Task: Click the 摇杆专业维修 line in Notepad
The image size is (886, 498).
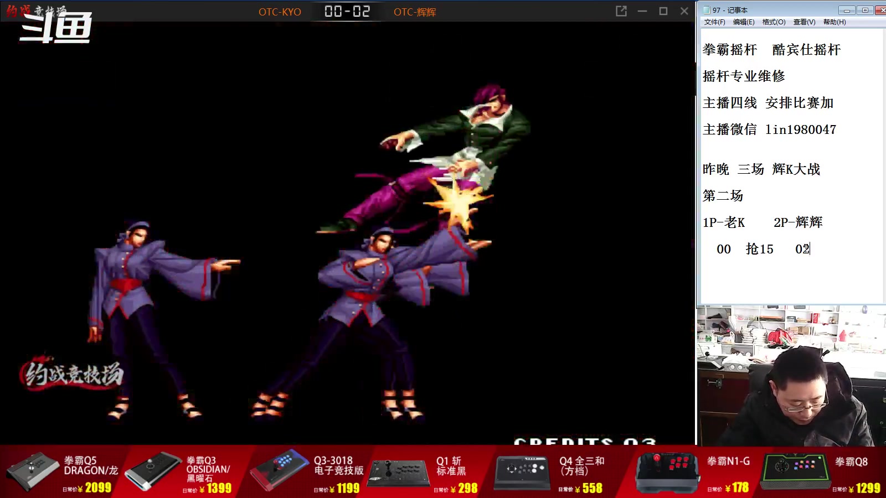Action: coord(744,76)
